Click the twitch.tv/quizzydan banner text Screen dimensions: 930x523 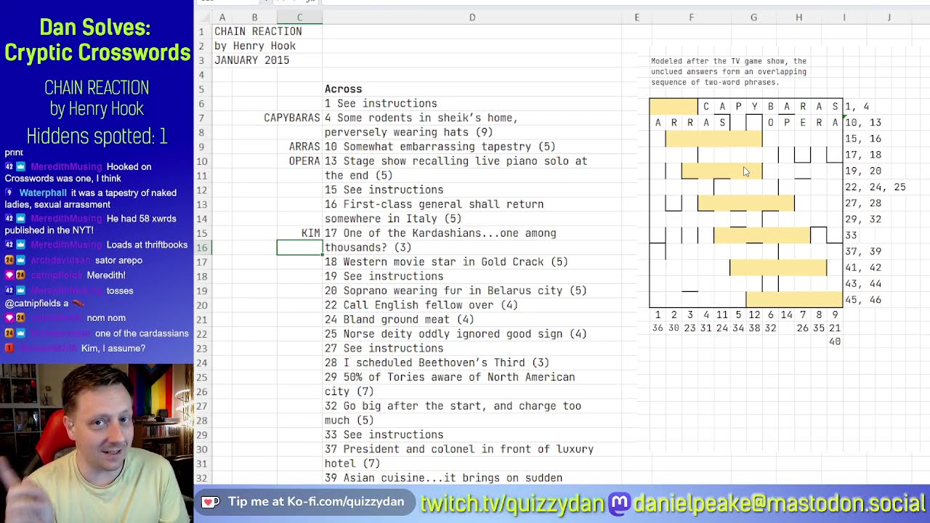pyautogui.click(x=511, y=503)
